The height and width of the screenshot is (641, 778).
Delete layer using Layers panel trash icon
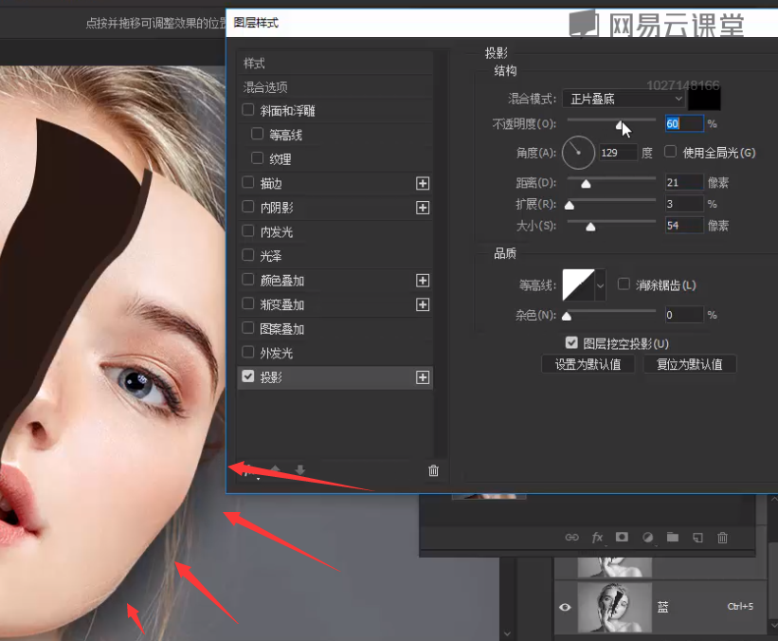point(722,537)
